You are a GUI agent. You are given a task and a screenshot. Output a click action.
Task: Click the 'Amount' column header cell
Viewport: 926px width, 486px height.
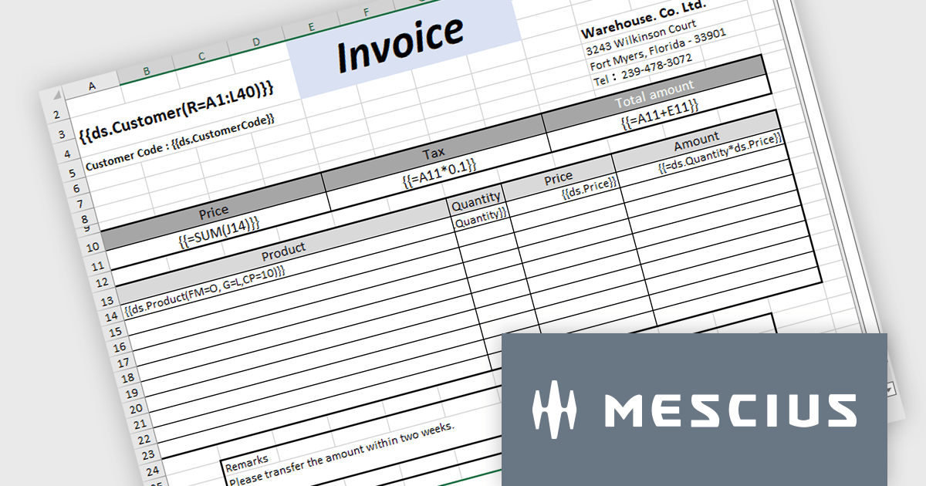tap(696, 143)
